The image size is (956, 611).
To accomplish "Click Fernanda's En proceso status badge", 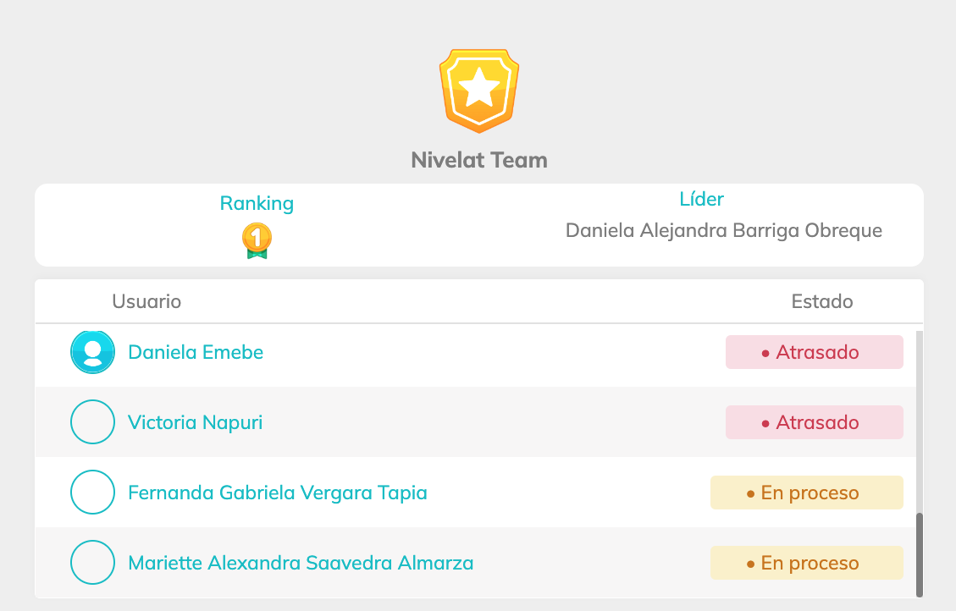I will (x=806, y=493).
